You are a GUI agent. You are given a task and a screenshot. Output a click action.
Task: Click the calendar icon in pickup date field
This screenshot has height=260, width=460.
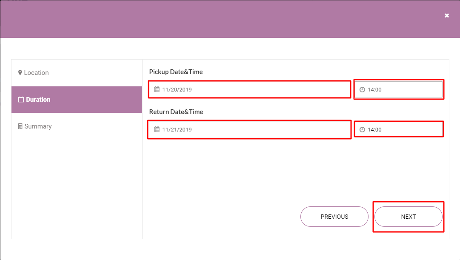tap(157, 89)
